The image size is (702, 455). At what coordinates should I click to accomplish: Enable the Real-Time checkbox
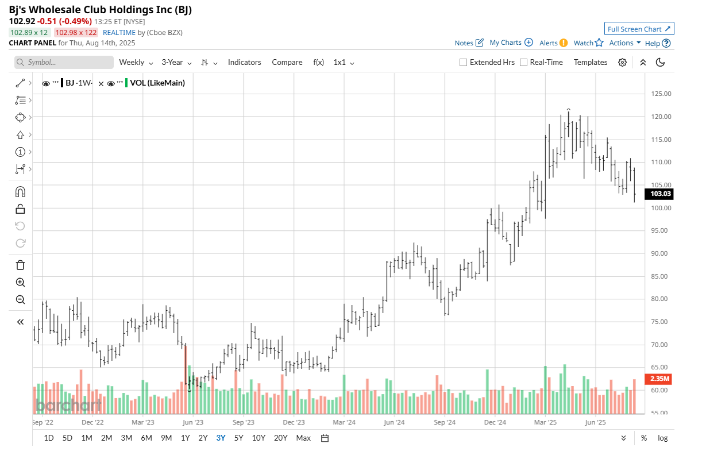[x=523, y=62]
